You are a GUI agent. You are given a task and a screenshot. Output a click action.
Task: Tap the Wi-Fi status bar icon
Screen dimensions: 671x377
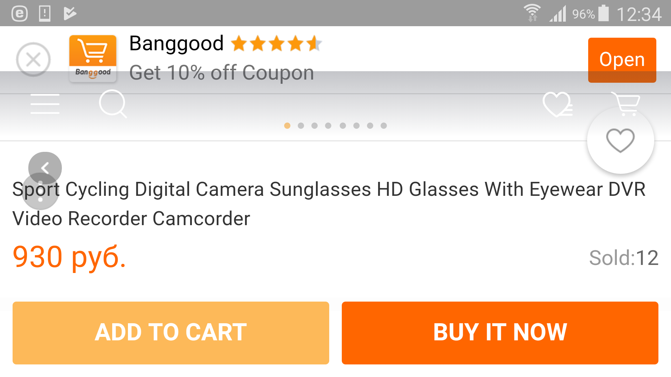[532, 13]
